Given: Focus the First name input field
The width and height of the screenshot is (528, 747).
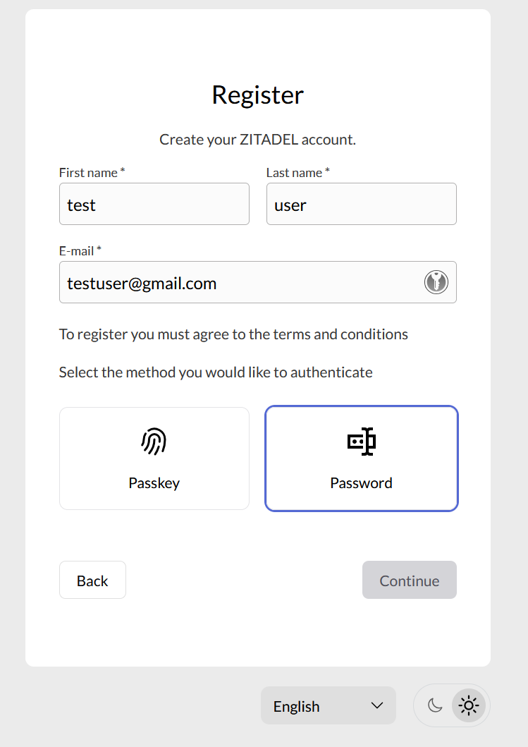Looking at the screenshot, I should (154, 204).
